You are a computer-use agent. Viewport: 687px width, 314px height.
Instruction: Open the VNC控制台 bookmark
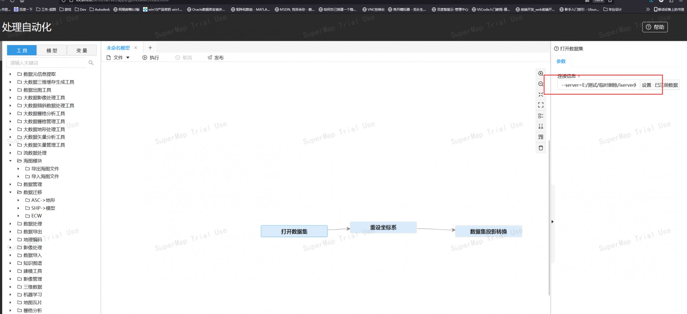click(x=374, y=9)
